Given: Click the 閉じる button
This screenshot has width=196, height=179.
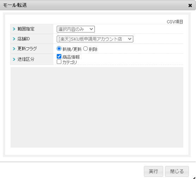Looking at the screenshot, I should click(177, 171).
